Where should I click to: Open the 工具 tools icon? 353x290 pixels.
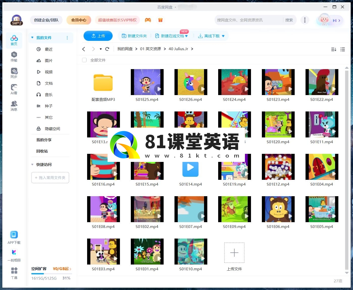(x=14, y=273)
